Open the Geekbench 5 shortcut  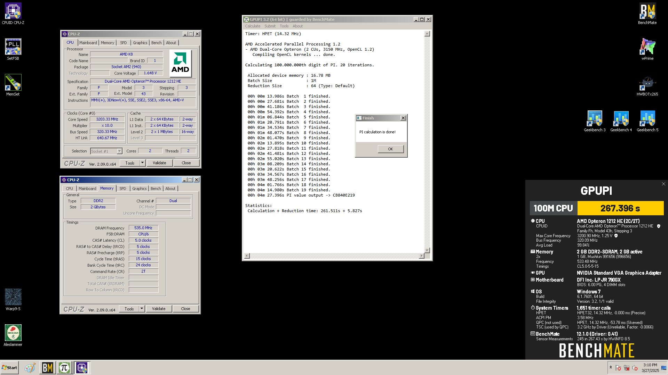click(647, 121)
